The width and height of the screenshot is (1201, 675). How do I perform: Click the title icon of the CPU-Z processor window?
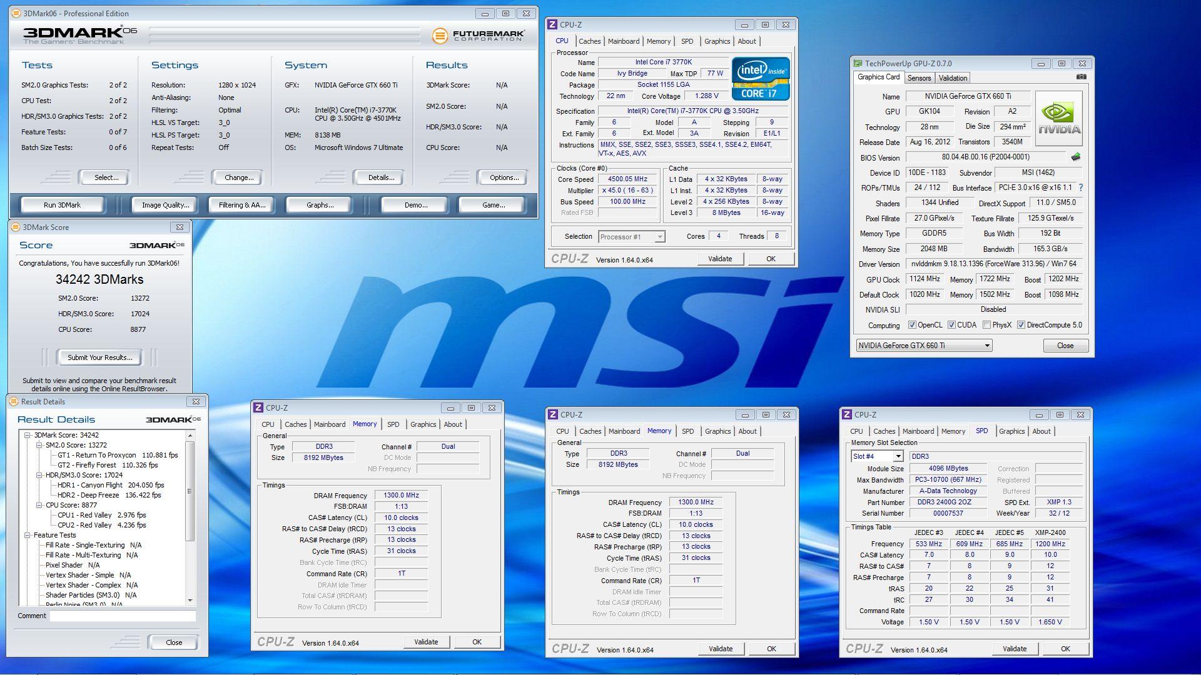click(x=552, y=24)
